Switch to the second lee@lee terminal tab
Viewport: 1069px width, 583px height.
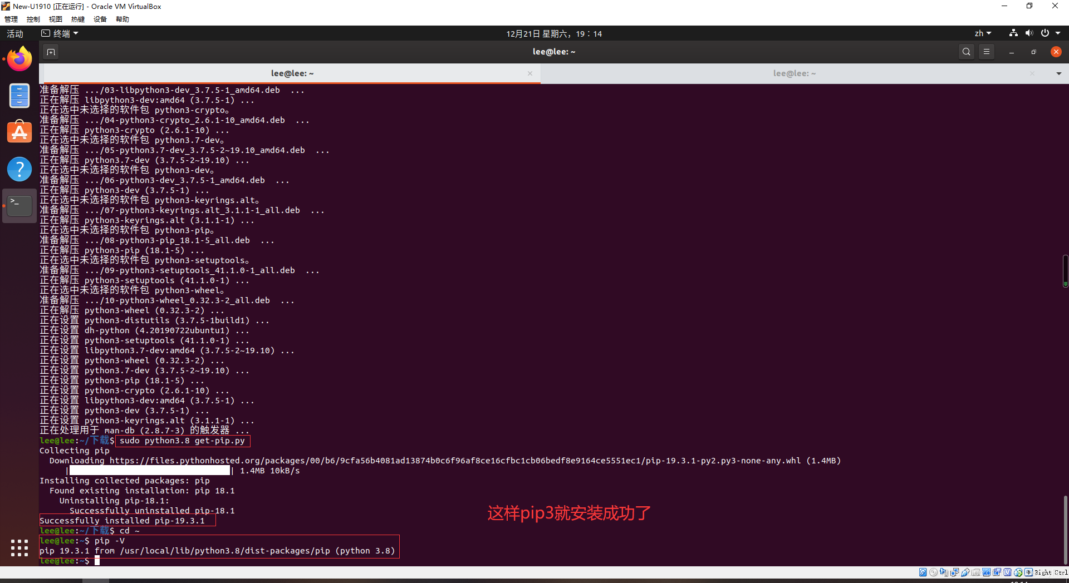794,73
